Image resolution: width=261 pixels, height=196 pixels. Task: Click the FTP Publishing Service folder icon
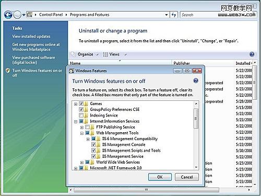point(92,127)
